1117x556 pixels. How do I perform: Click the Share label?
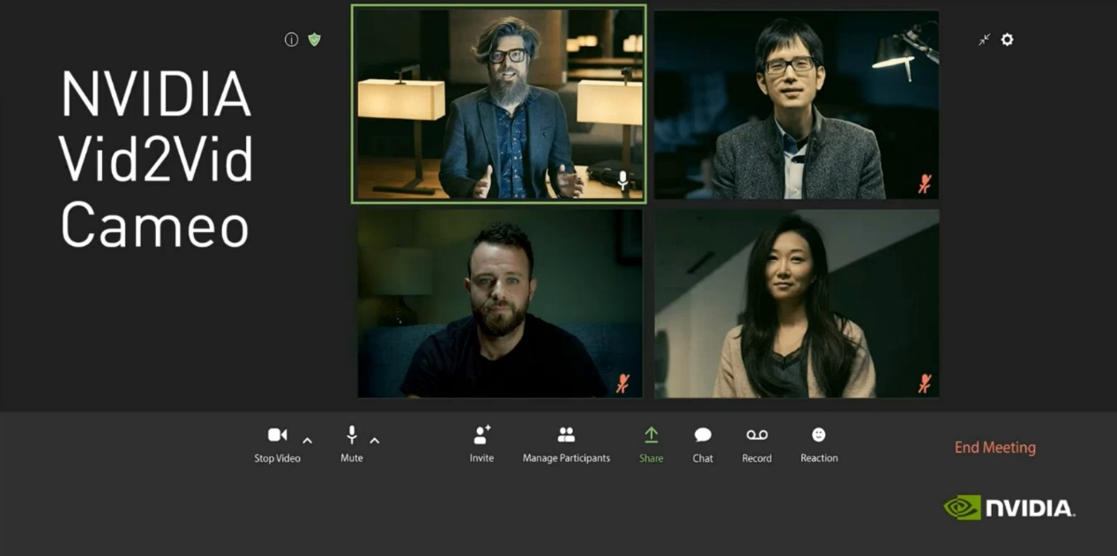651,458
